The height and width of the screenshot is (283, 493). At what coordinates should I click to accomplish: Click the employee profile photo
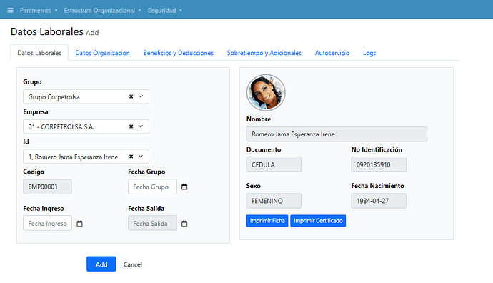[x=266, y=92]
